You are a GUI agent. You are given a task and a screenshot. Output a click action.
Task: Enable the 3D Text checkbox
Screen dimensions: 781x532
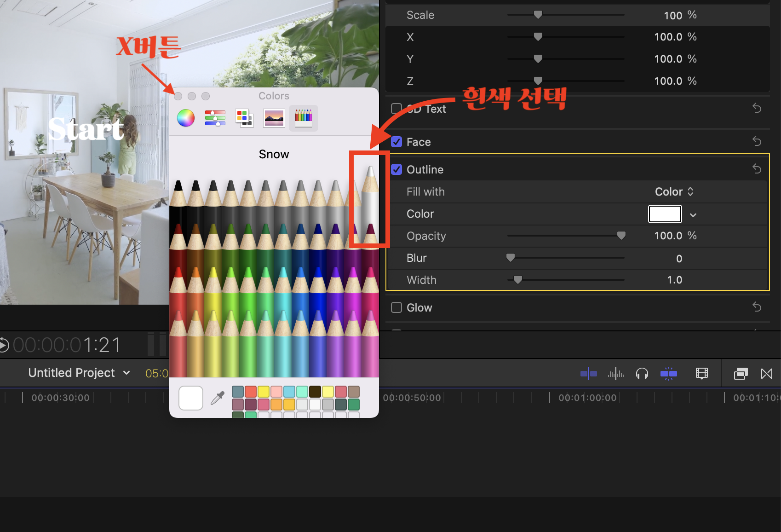tap(396, 109)
